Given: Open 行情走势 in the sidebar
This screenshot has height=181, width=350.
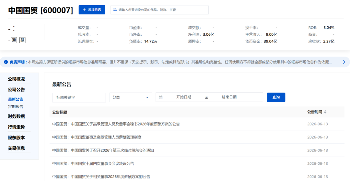Looking at the screenshot, I should coord(16,127).
